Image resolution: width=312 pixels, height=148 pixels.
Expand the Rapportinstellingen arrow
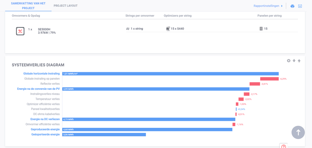[282, 6]
